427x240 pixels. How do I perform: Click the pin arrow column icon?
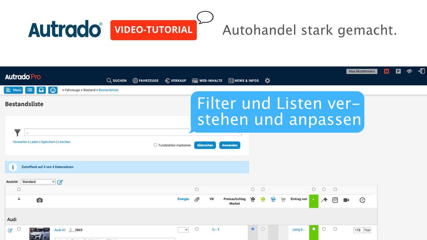[324, 200]
